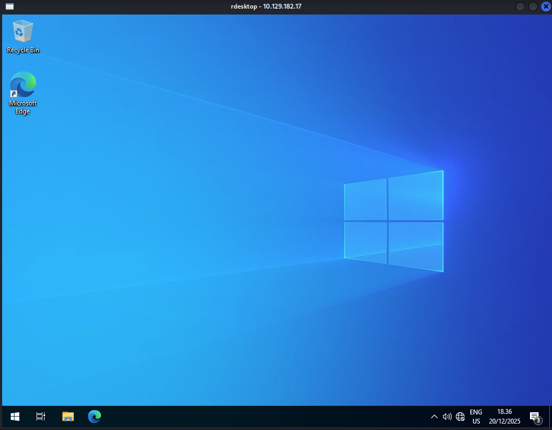
Task: Open the Recycle Bin desktop icon
Action: pos(23,32)
